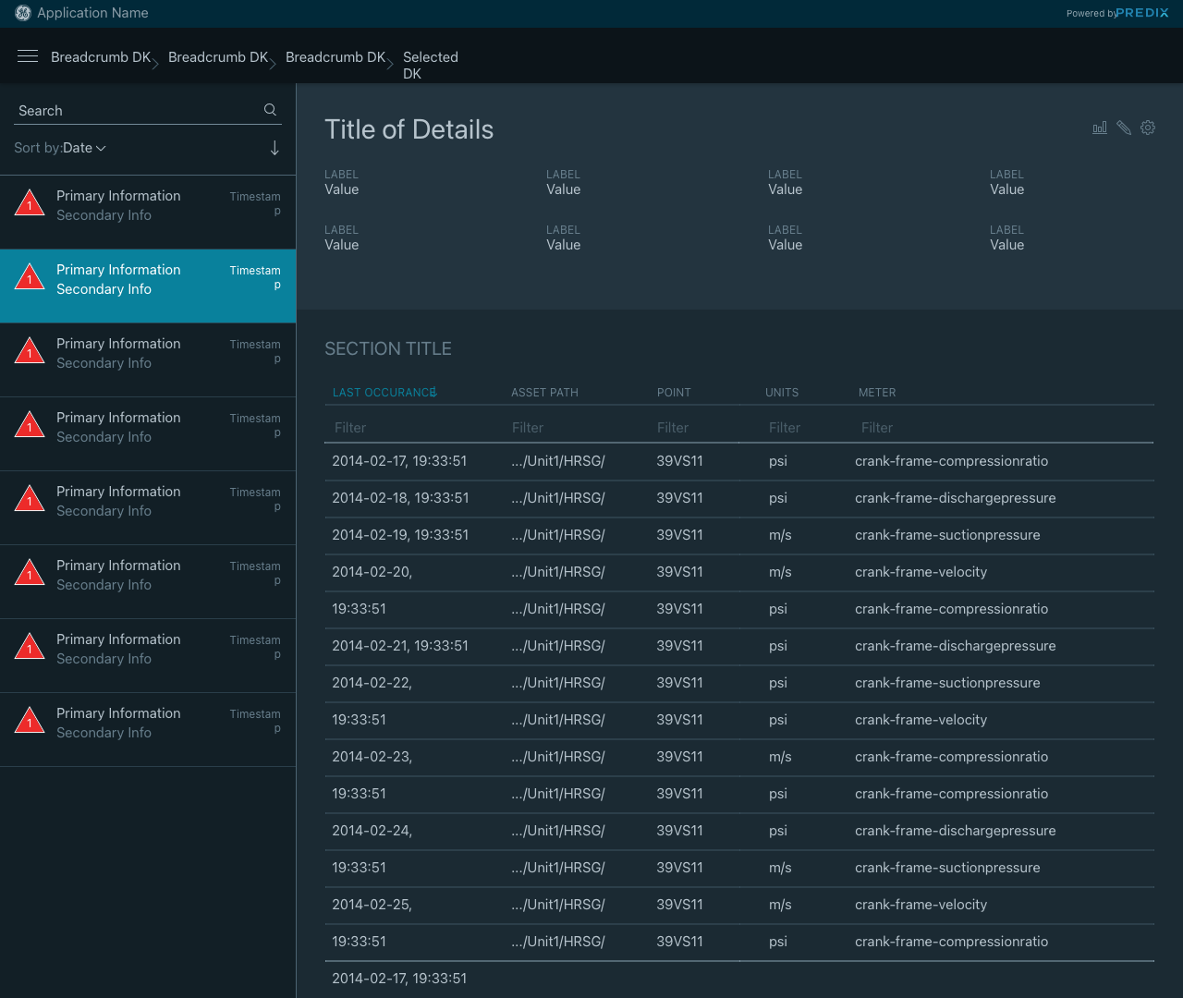Toggle the sort direction arrow
This screenshot has height=998, width=1183.
(274, 148)
